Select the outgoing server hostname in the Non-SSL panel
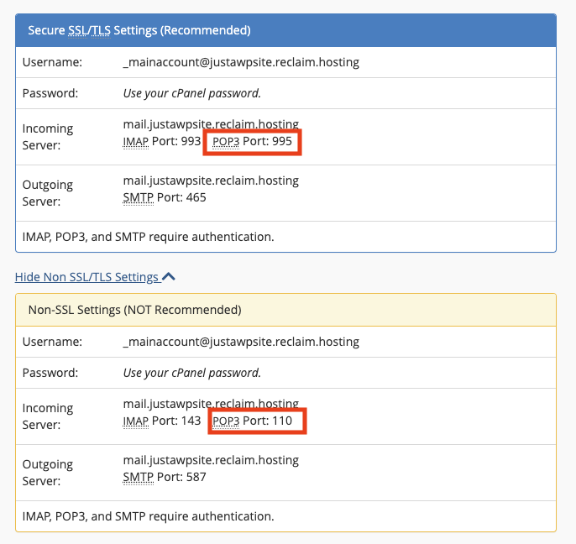The image size is (576, 544). click(211, 460)
